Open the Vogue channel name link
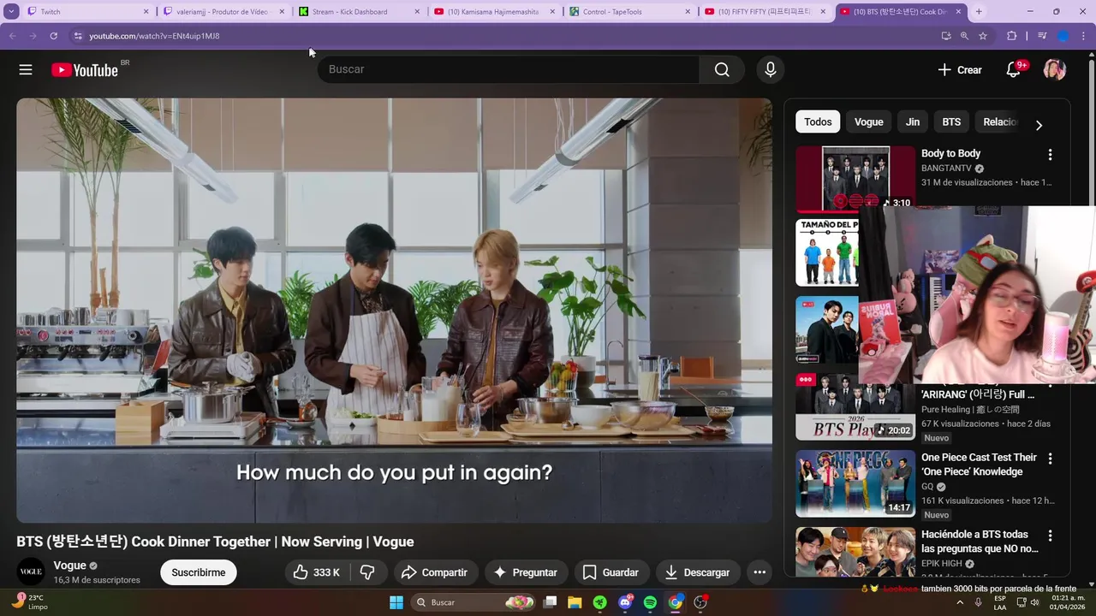The image size is (1096, 616). click(x=70, y=566)
